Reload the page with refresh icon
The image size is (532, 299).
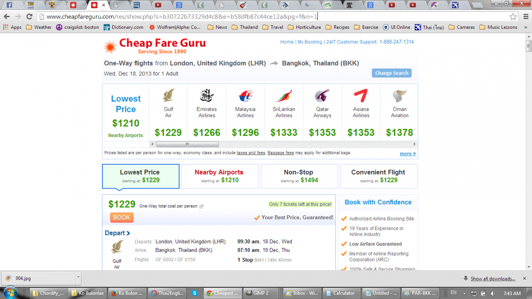tap(30, 16)
